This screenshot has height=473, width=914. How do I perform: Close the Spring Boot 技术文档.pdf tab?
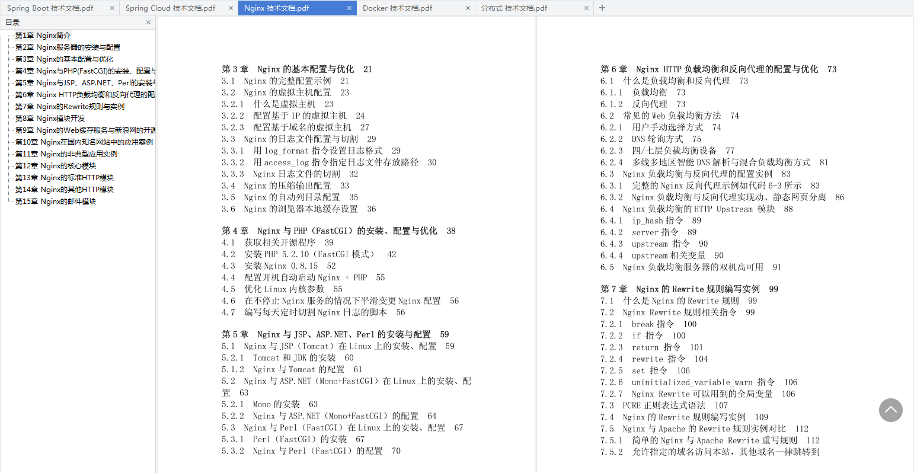click(112, 8)
